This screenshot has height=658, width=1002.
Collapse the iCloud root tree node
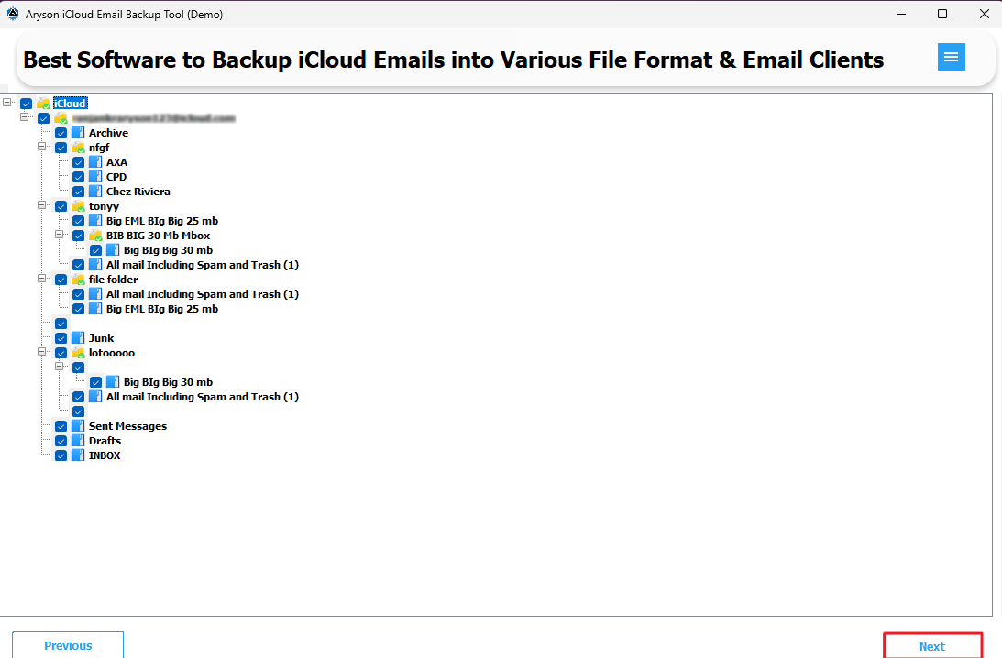(7, 103)
